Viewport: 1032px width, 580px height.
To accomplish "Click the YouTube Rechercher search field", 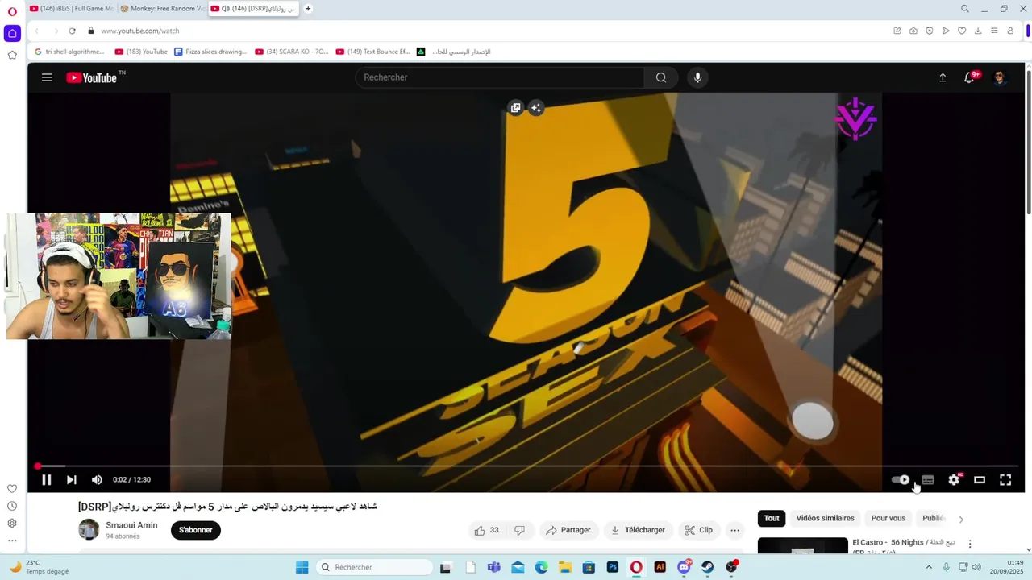I will tap(500, 77).
